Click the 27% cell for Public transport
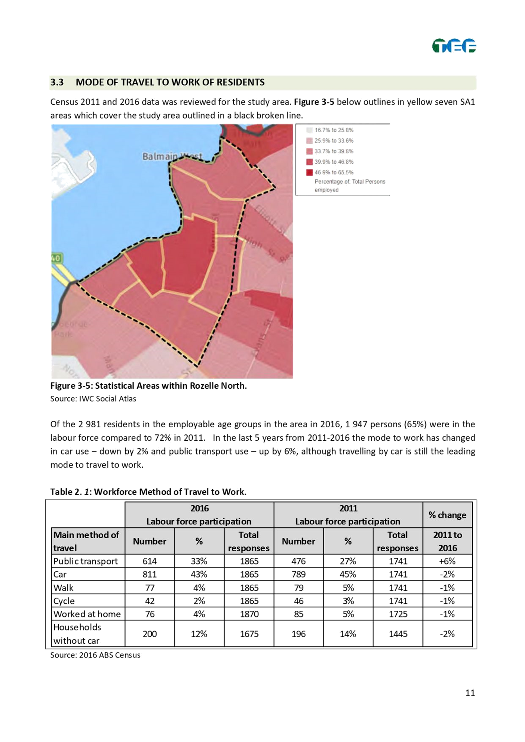Image resolution: width=525 pixels, height=742 pixels. pos(348,561)
